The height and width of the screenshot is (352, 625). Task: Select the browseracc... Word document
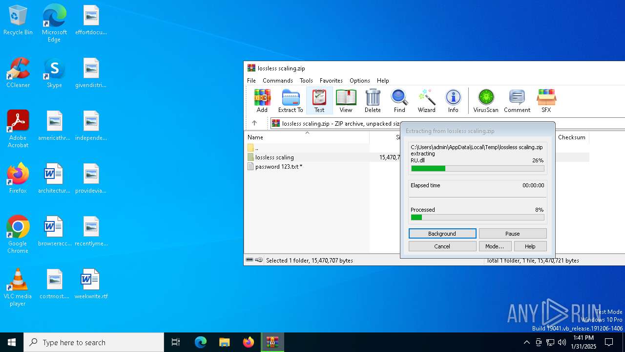[x=54, y=231]
